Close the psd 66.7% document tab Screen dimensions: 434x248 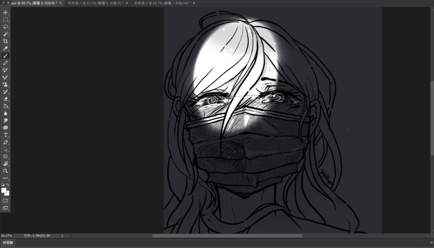pos(61,3)
